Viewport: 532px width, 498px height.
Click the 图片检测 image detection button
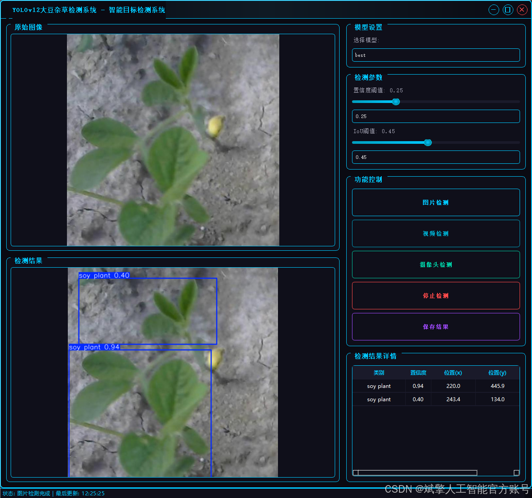pos(436,202)
